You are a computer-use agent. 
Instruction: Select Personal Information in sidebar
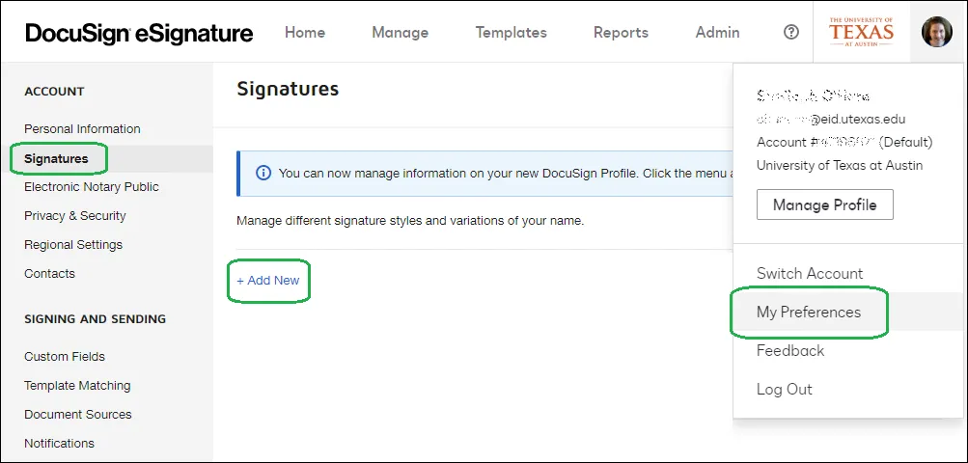click(x=82, y=129)
